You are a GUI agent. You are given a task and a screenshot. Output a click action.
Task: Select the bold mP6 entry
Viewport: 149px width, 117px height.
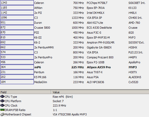38,67
